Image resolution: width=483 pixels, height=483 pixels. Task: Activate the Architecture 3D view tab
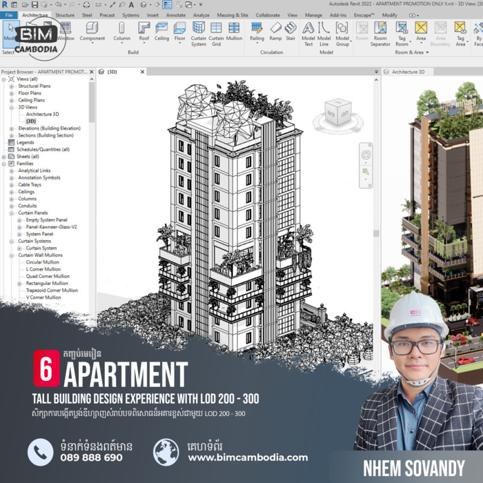click(x=407, y=72)
